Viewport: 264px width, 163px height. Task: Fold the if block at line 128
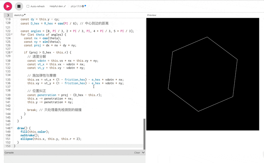[x=12, y=52]
